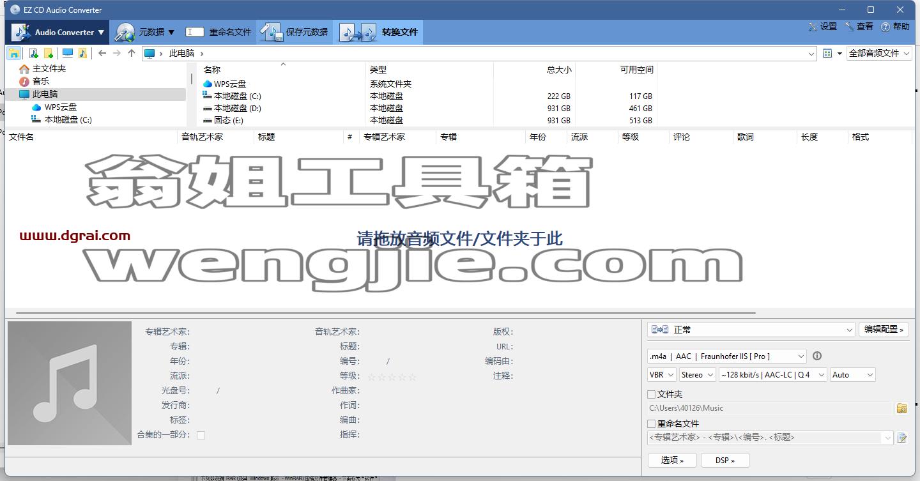Click the add audio files icon
Screen dimensions: 920x481
pyautogui.click(x=34, y=54)
